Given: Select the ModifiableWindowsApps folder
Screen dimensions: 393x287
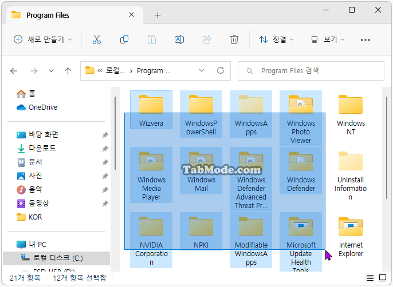Looking at the screenshot, I should 251,240.
